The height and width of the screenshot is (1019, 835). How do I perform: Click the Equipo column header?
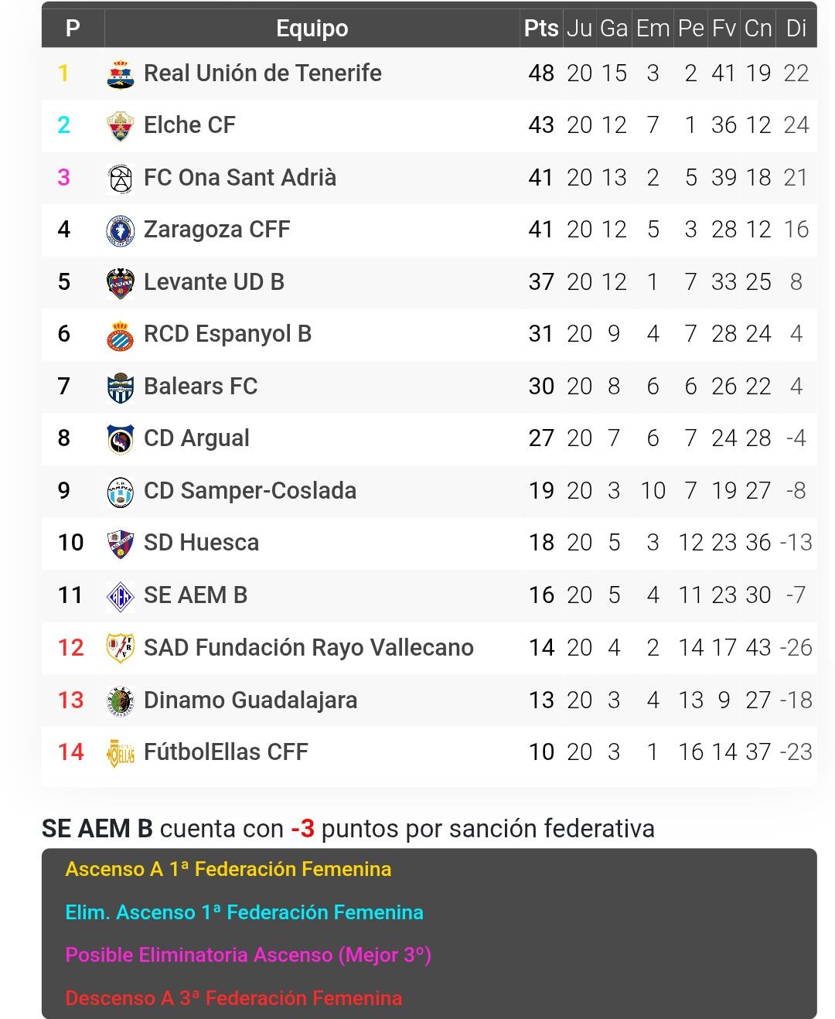(312, 29)
